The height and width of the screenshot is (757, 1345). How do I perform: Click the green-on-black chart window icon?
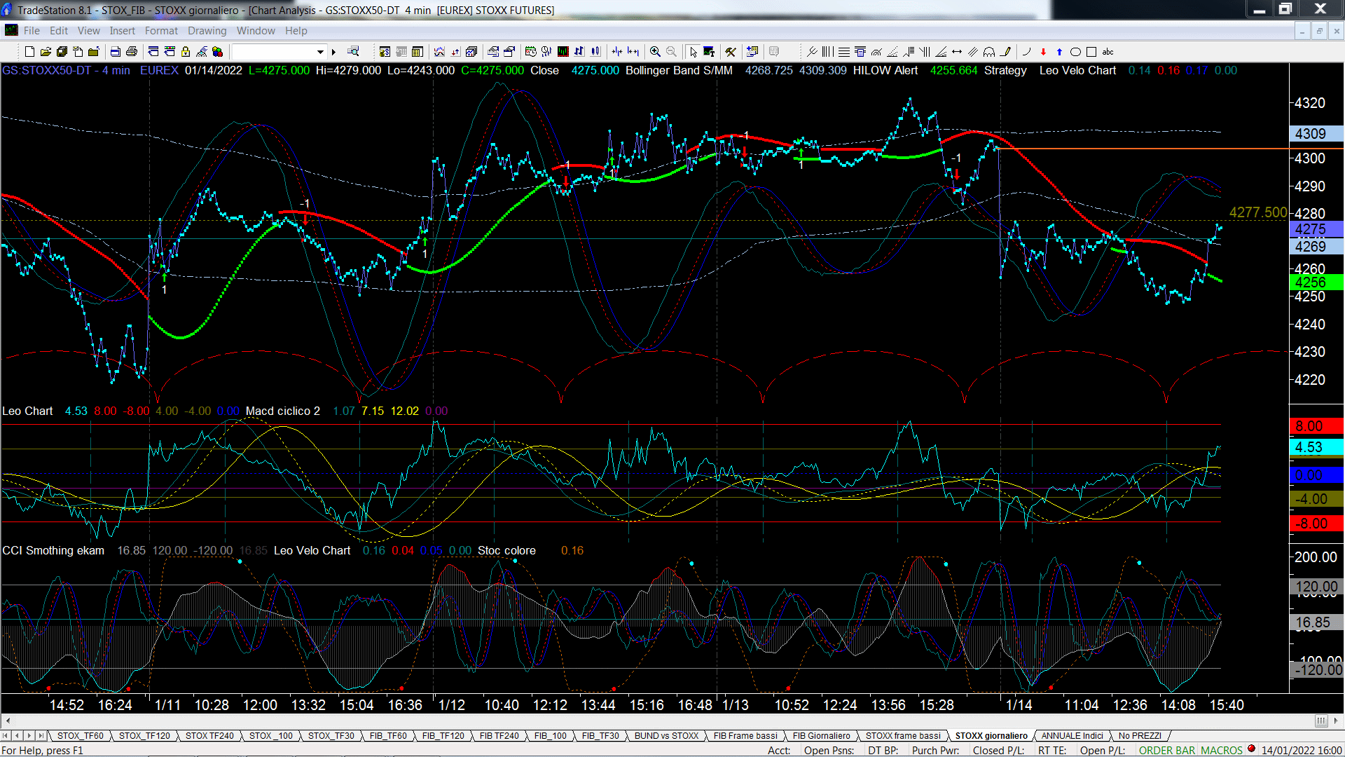(x=563, y=52)
